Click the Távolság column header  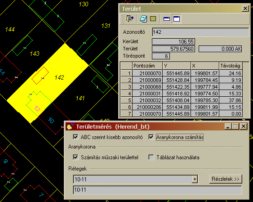[231, 66]
